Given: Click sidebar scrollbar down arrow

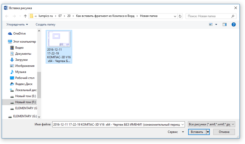Looking at the screenshot, I should tap(39, 117).
